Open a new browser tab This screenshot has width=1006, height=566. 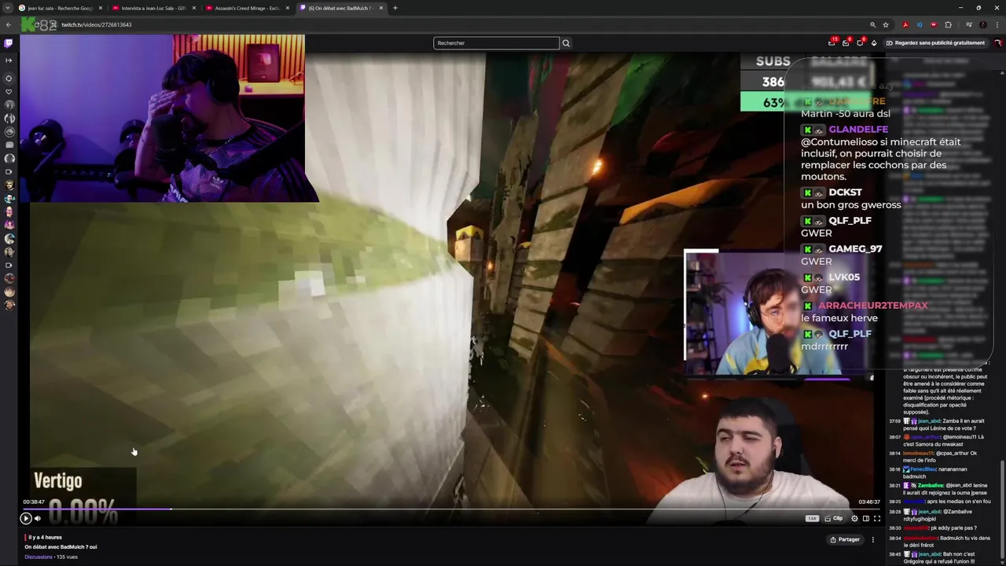point(395,8)
